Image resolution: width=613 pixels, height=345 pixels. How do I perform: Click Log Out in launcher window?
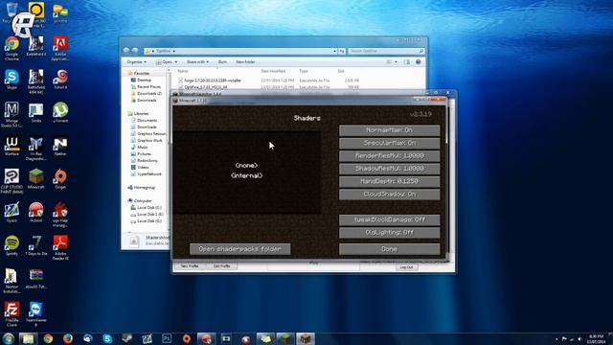pos(406,267)
